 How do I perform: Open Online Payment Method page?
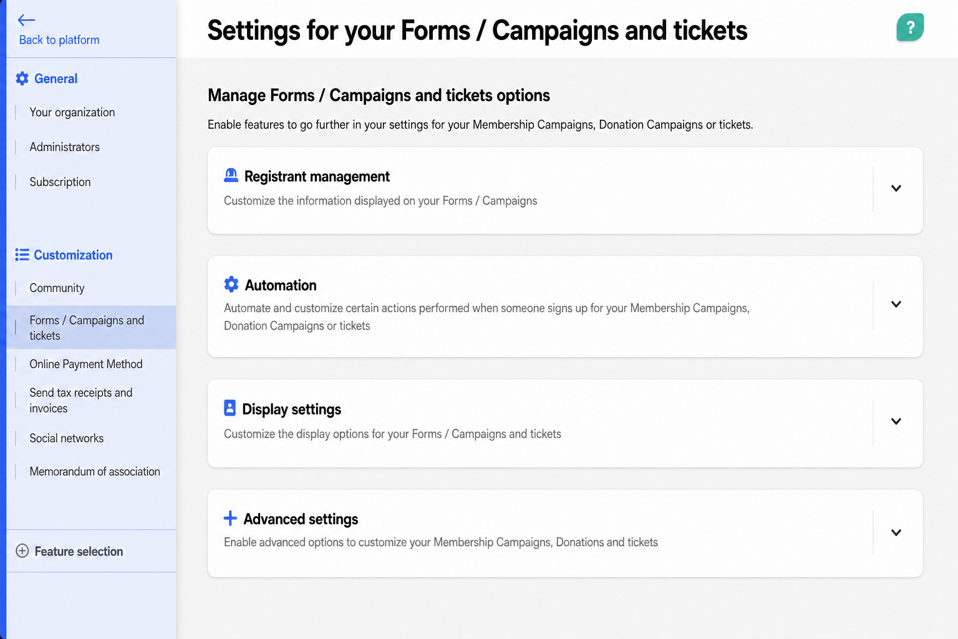[x=86, y=364]
